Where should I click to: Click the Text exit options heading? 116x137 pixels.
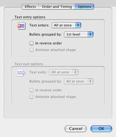click(29, 64)
